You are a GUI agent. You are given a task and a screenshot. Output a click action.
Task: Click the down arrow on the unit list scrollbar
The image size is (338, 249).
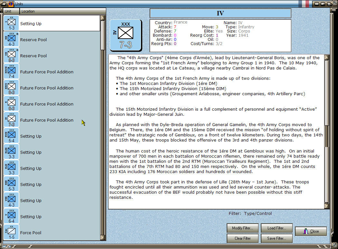(103, 238)
